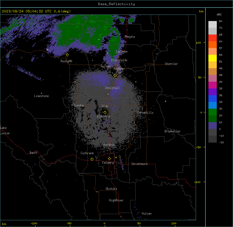Viewport: 233px width, 227px height.
Task: Click the right axis -50 km tick label
Action: coord(198,147)
